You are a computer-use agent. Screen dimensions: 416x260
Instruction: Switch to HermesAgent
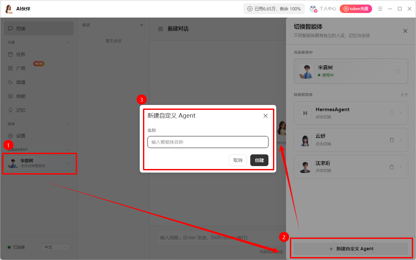(x=351, y=113)
